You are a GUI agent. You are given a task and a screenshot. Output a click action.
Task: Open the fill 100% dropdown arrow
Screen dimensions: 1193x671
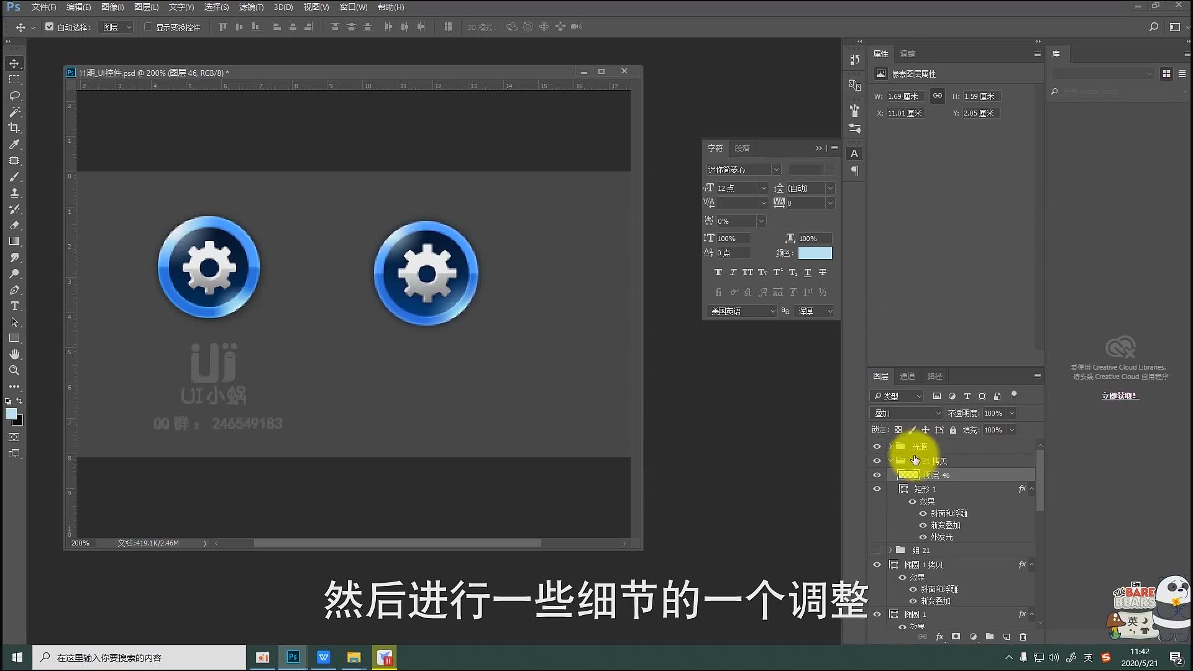1012,430
